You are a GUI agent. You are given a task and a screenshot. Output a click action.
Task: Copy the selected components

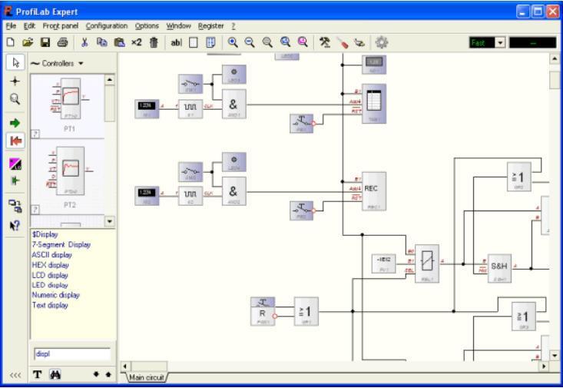(102, 42)
